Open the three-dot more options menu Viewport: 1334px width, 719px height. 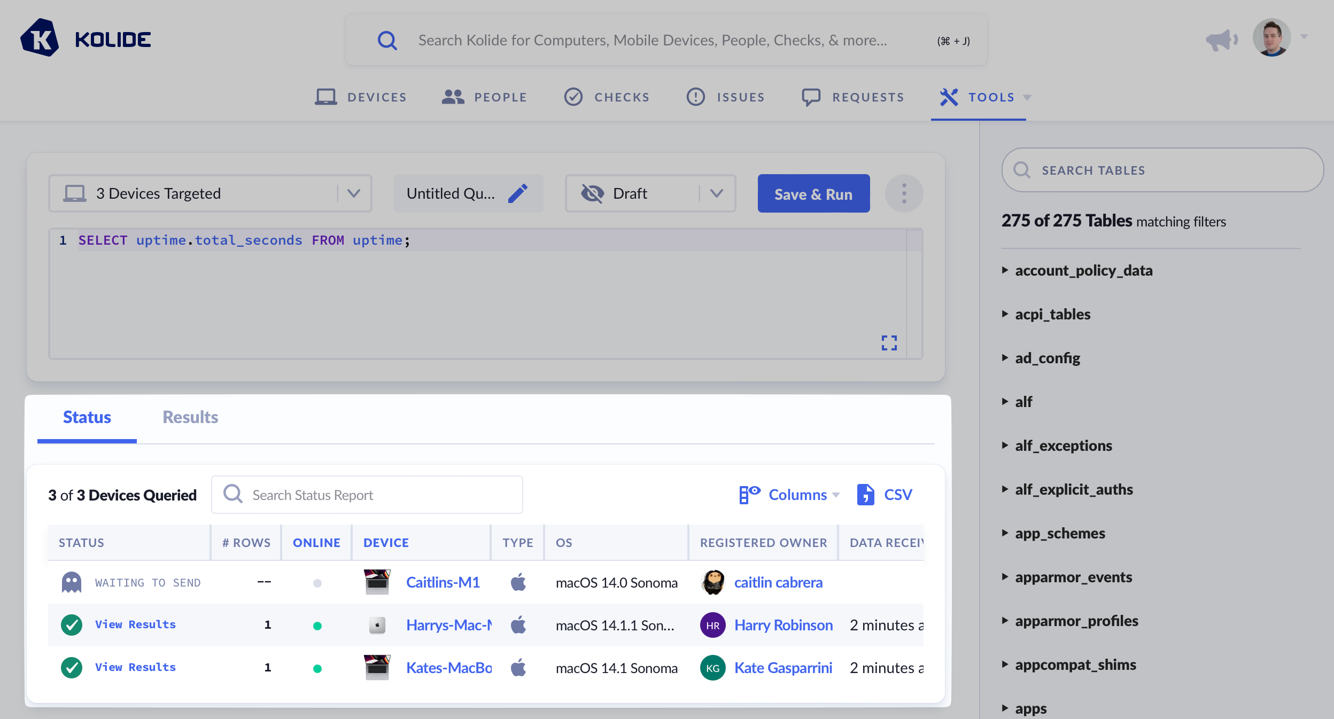[904, 193]
